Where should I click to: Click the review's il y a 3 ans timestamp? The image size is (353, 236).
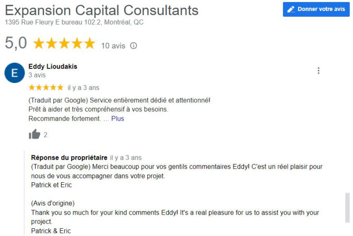click(83, 88)
